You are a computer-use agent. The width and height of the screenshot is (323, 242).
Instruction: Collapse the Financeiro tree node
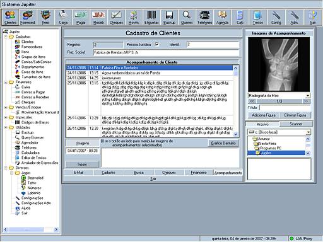click(6, 82)
